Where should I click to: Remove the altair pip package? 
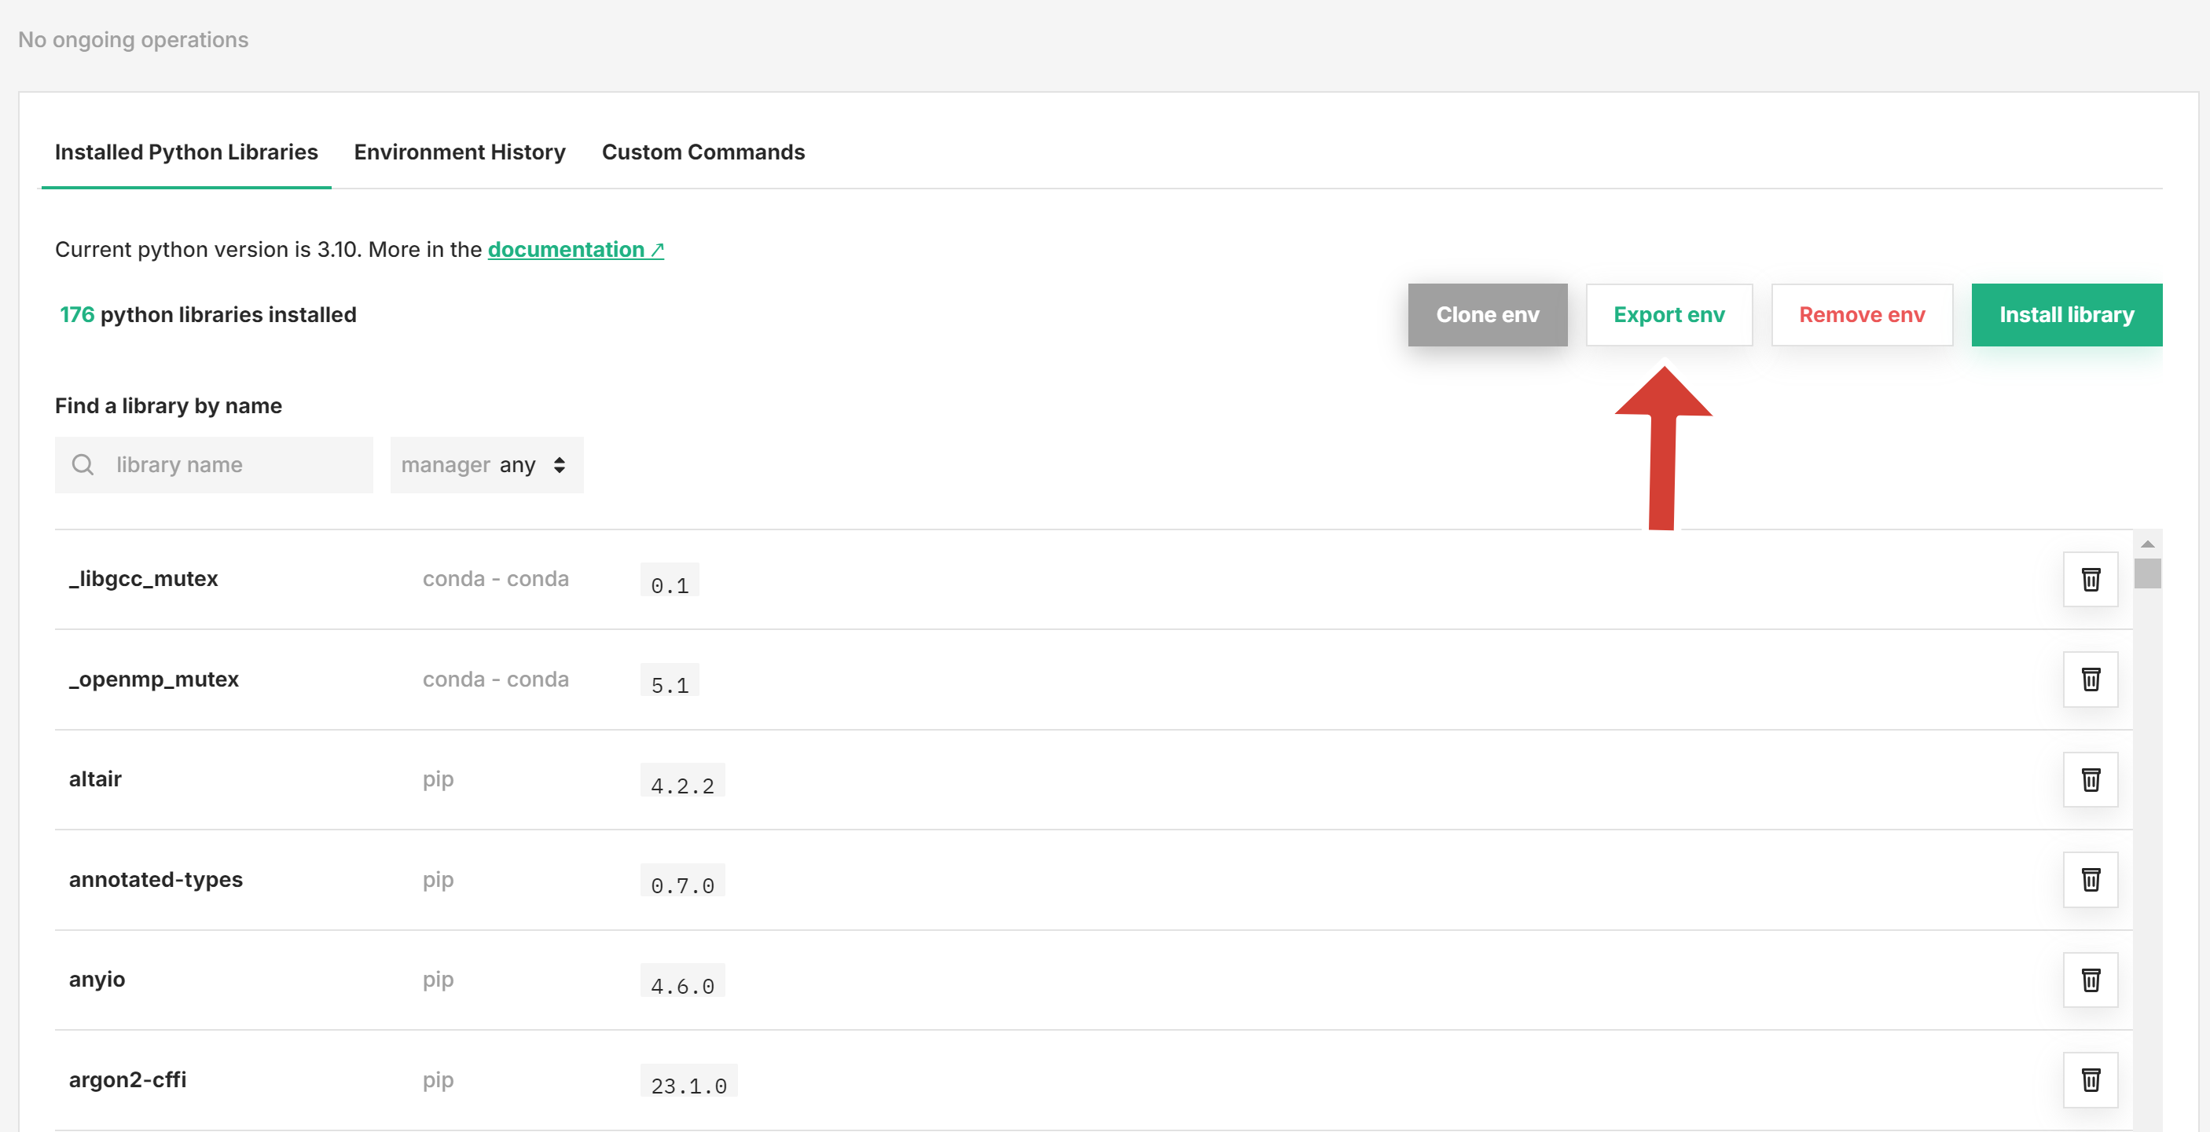point(2090,779)
